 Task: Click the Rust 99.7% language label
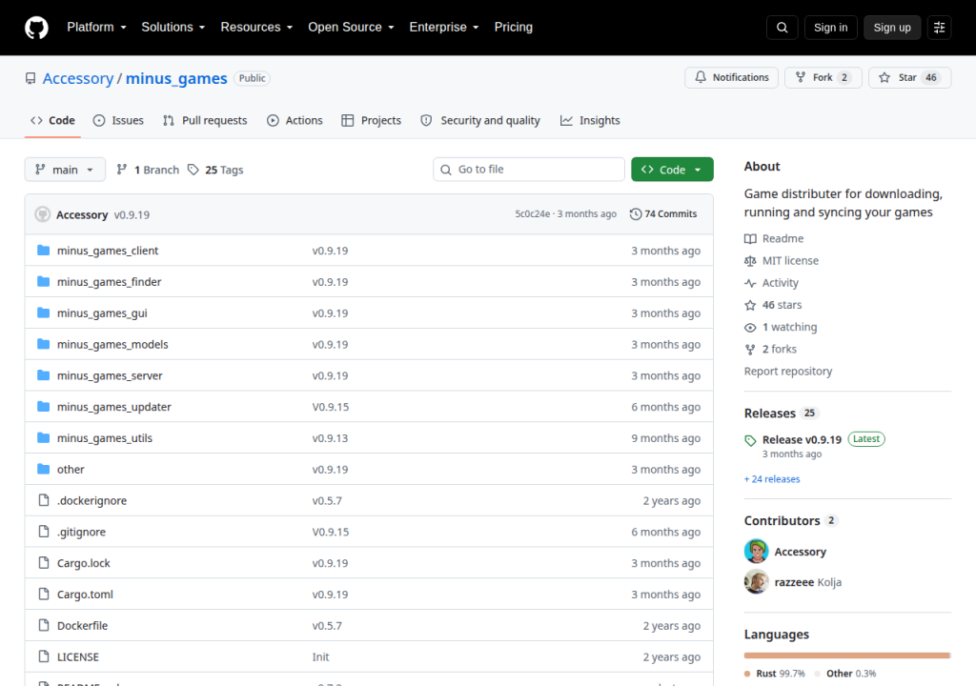pos(775,674)
